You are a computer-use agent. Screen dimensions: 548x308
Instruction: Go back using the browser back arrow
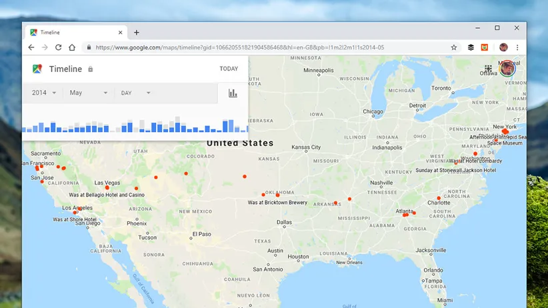tap(31, 47)
